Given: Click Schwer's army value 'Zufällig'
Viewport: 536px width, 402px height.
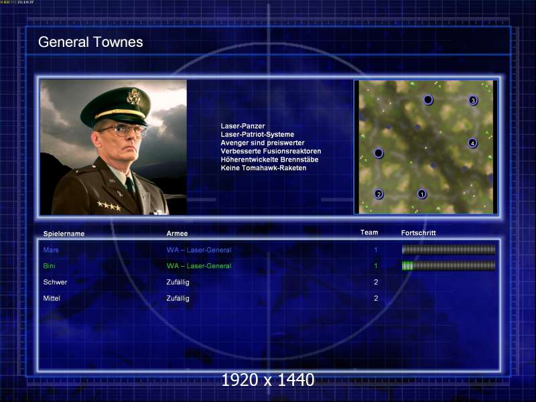Looking at the screenshot, I should click(178, 282).
